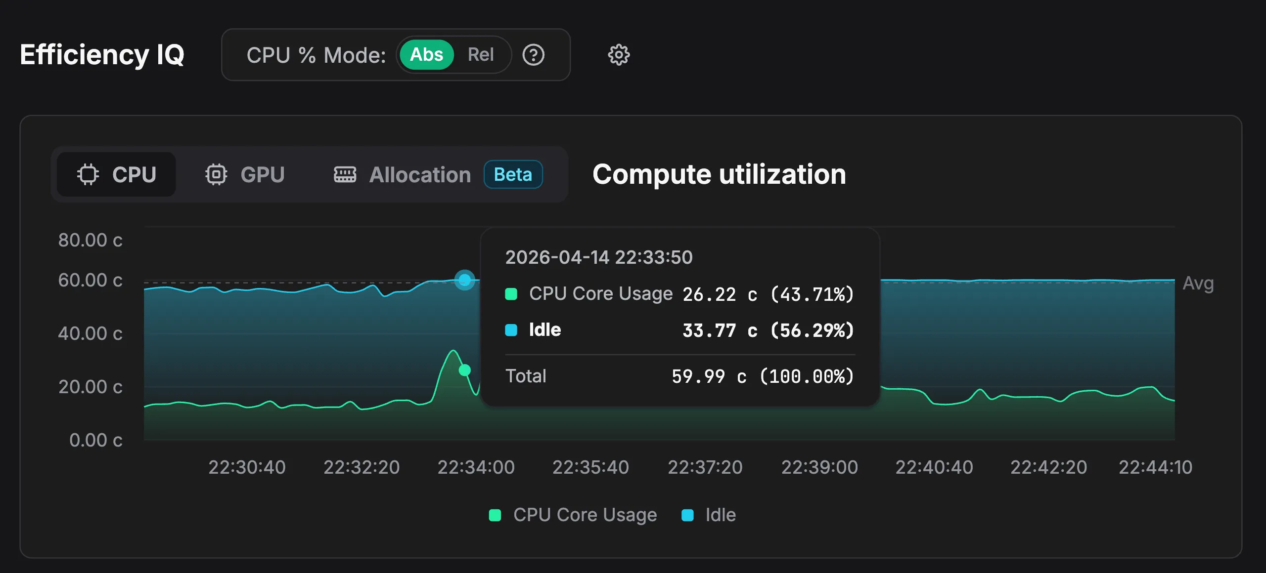Click the 22:34:00 x-axis label
The image size is (1266, 573).
pyautogui.click(x=476, y=467)
